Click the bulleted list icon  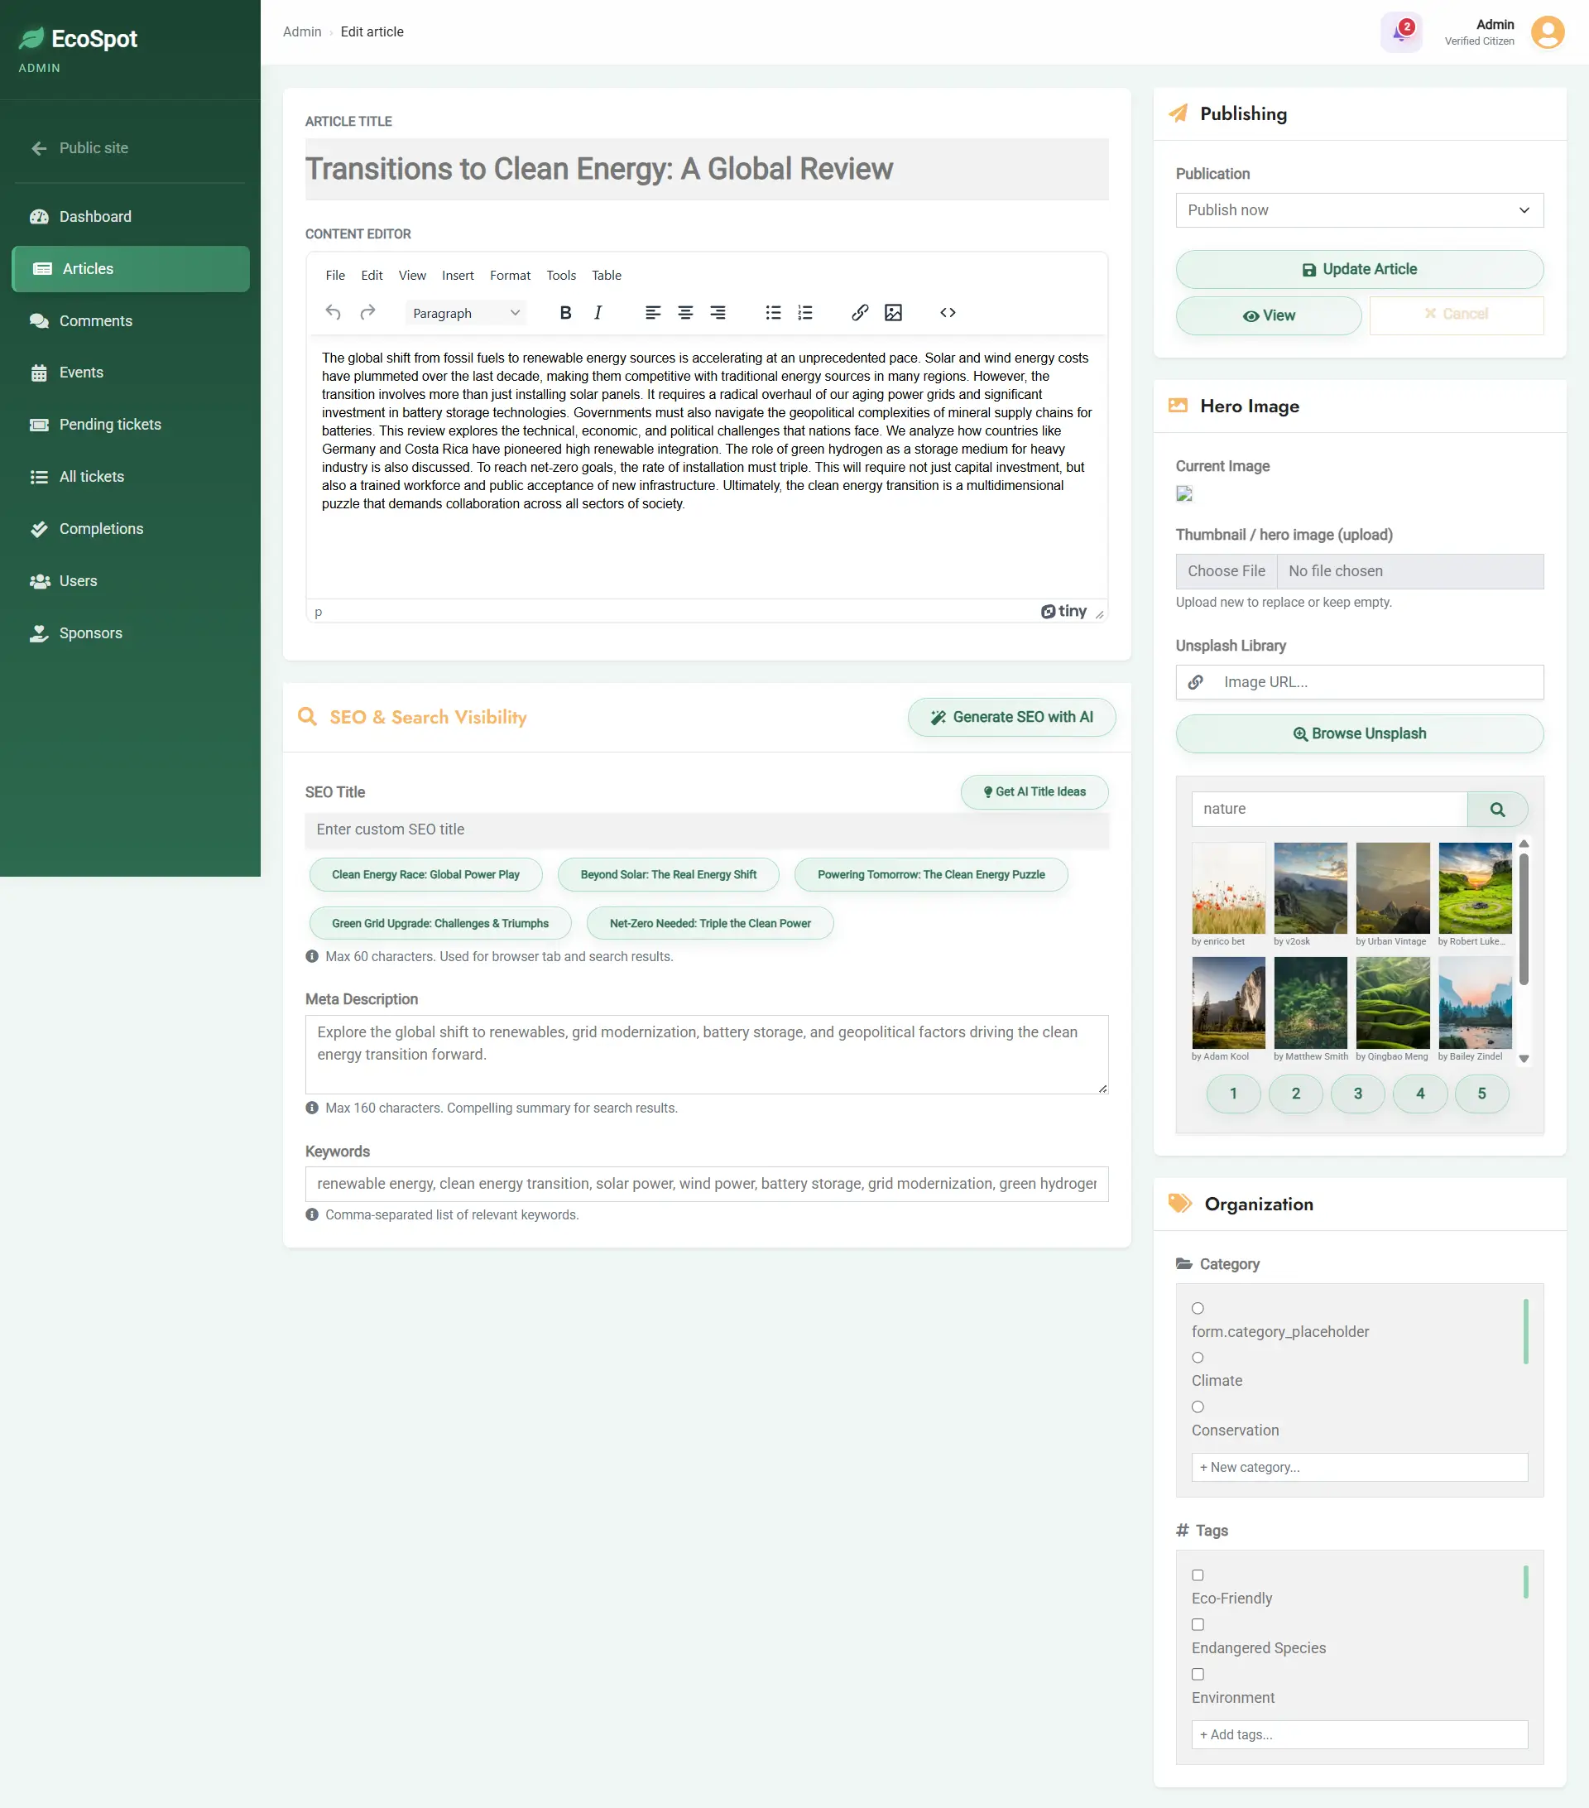point(773,312)
